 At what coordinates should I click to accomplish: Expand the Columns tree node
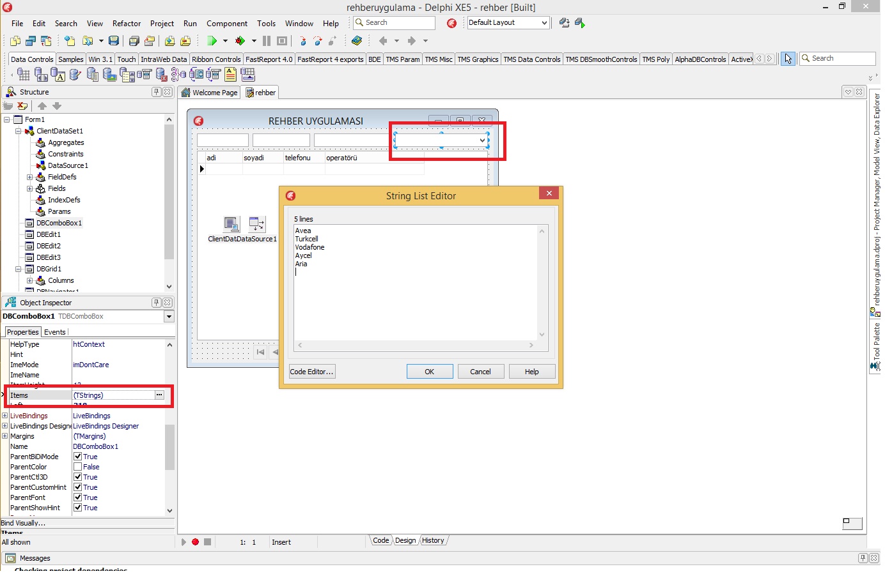pos(30,280)
